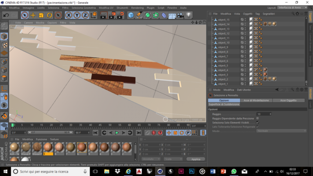Play the animation forward
The width and height of the screenshot is (313, 176).
[x=117, y=132]
